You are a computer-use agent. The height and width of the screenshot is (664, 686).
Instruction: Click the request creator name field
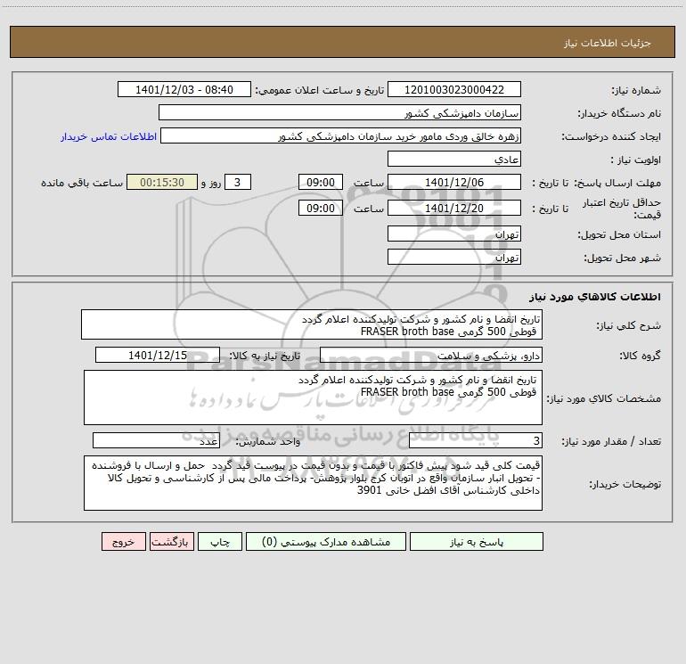click(x=340, y=135)
